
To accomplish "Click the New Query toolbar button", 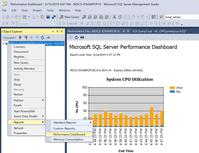I will 70,17.
